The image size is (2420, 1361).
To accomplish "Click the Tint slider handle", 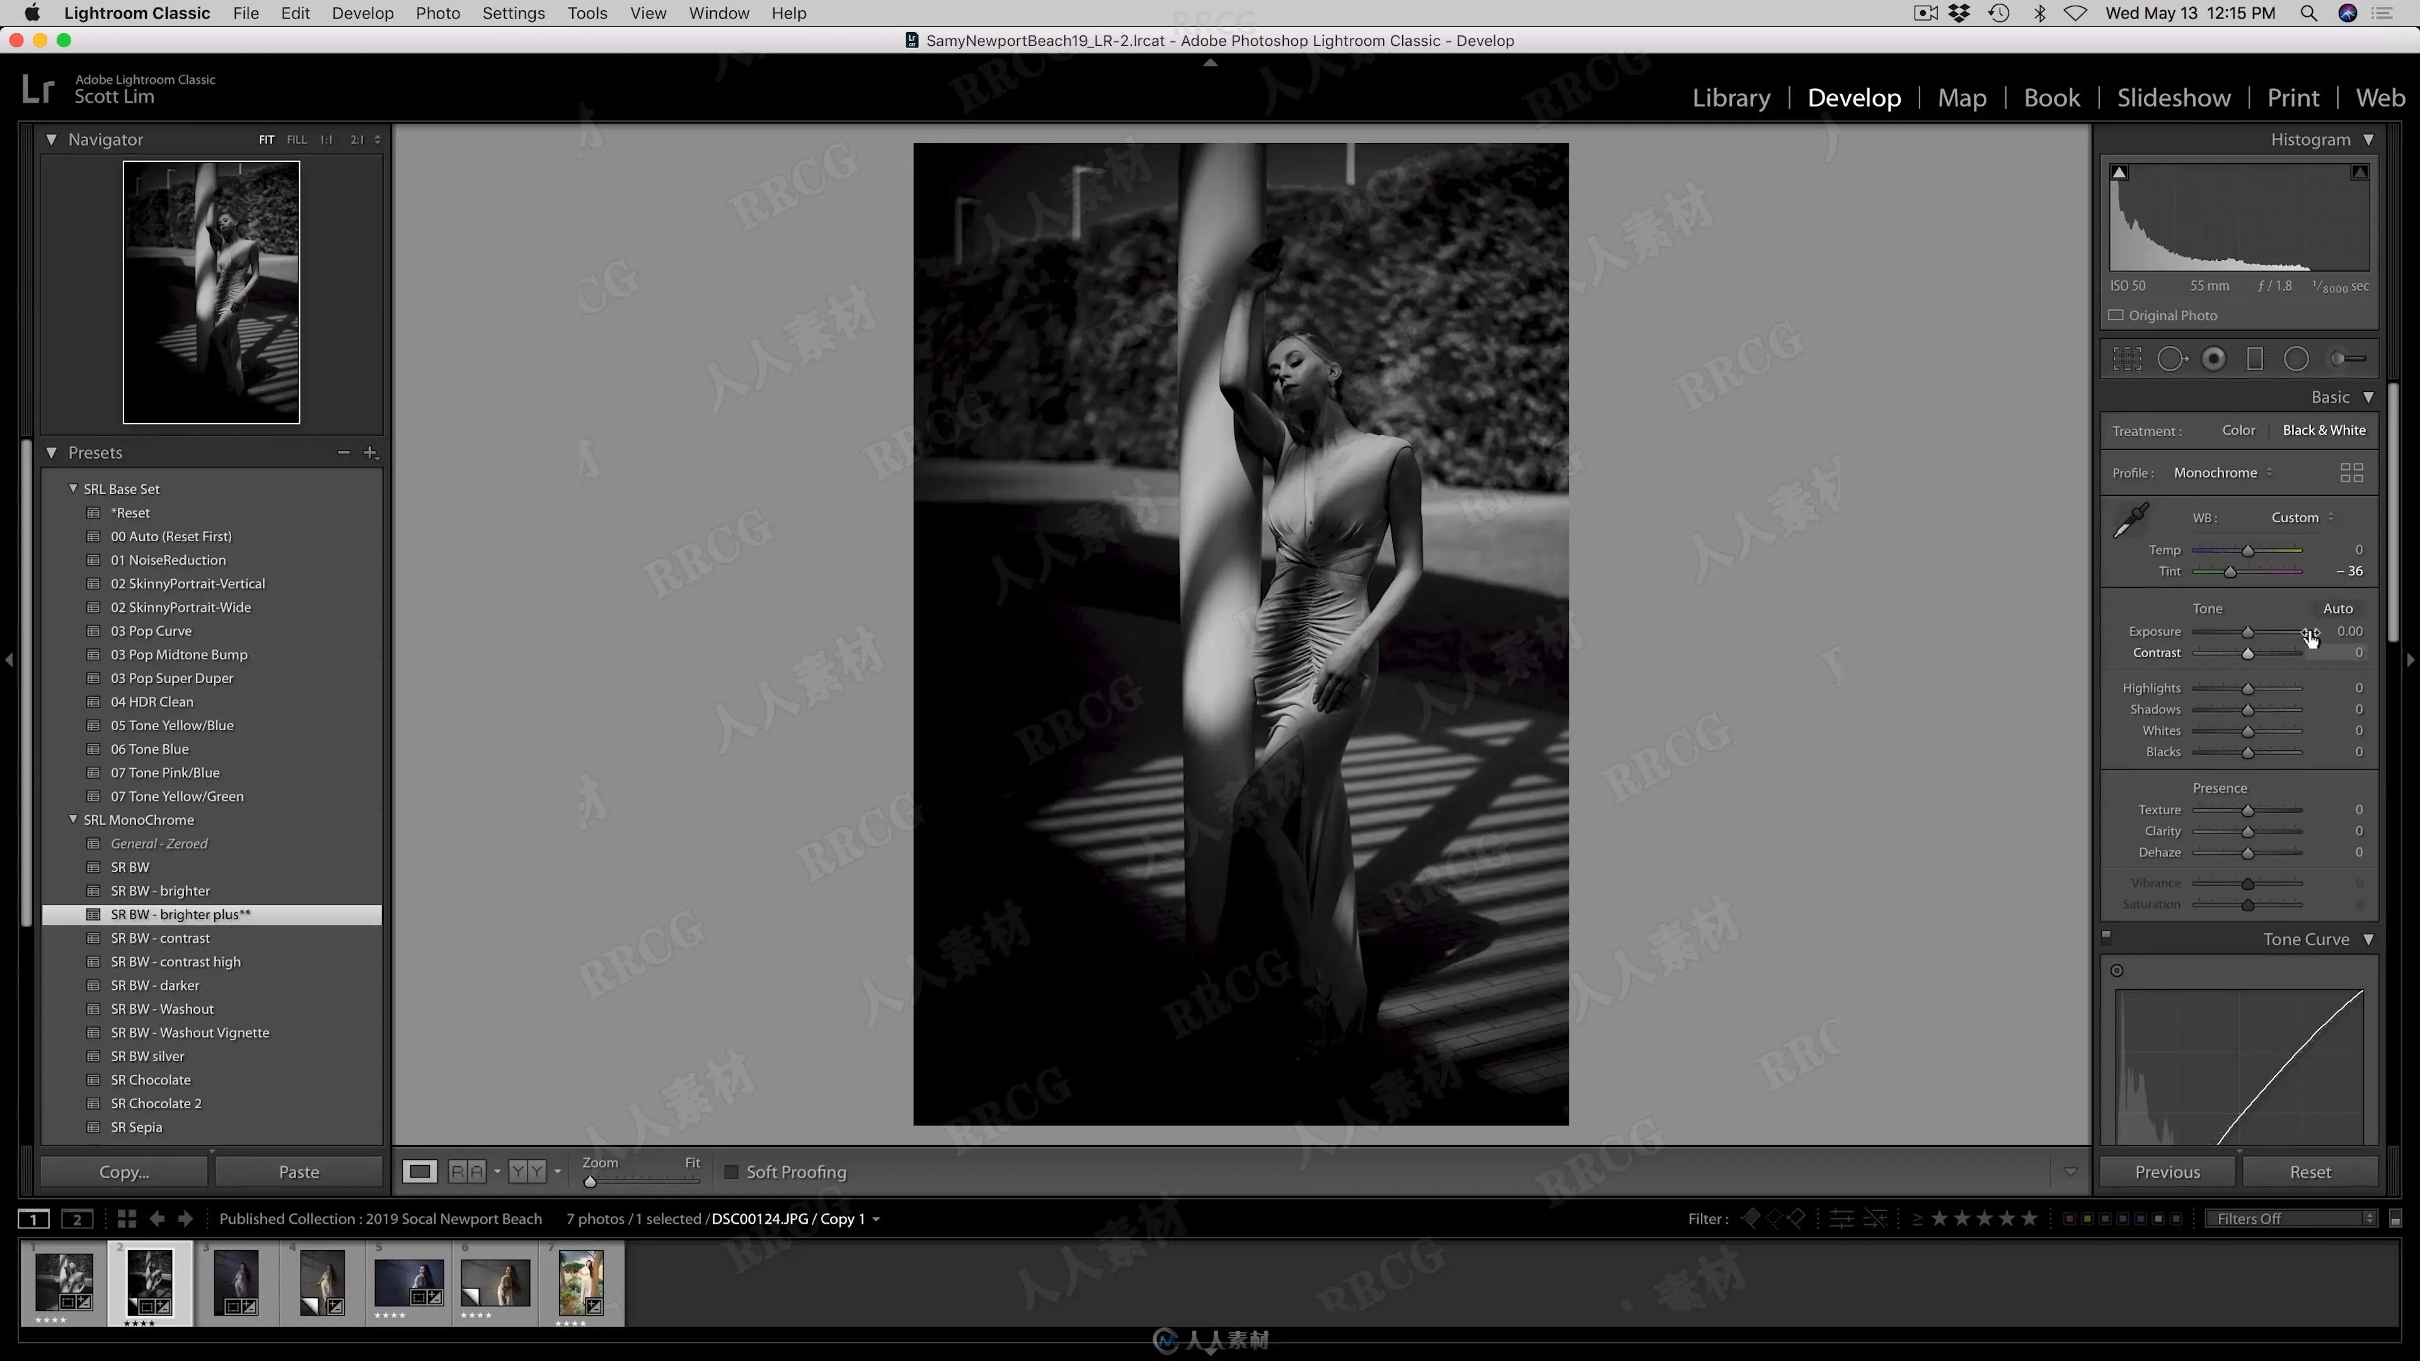I will point(2229,572).
